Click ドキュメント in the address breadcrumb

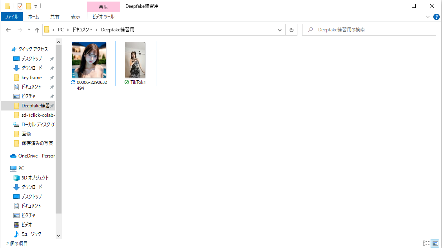[82, 30]
